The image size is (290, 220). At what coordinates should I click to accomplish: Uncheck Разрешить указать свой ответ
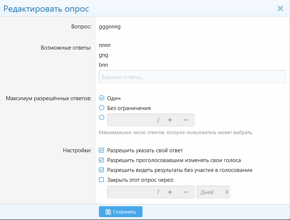[101, 150]
